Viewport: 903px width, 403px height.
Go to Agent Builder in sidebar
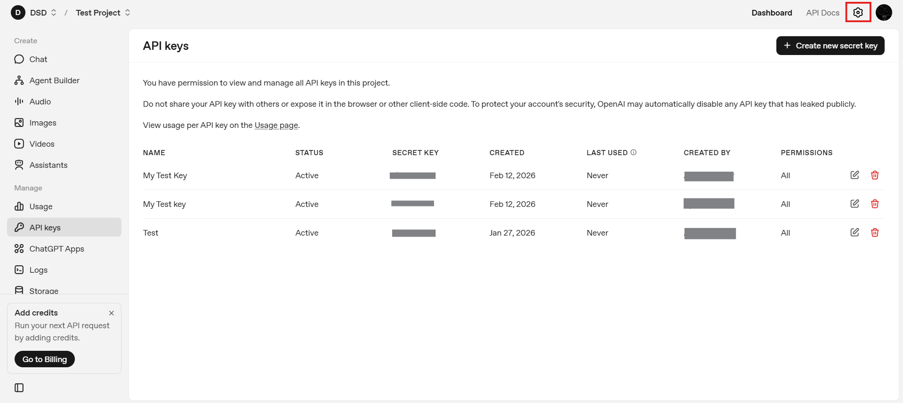(54, 80)
